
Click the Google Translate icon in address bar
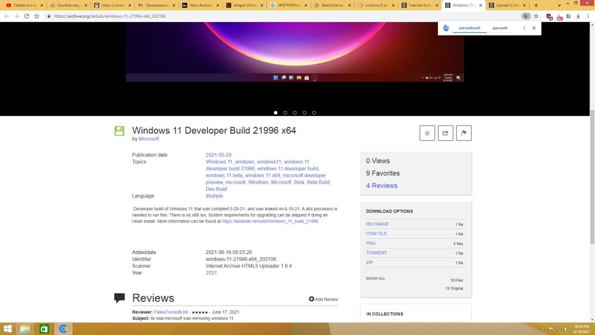(x=526, y=16)
